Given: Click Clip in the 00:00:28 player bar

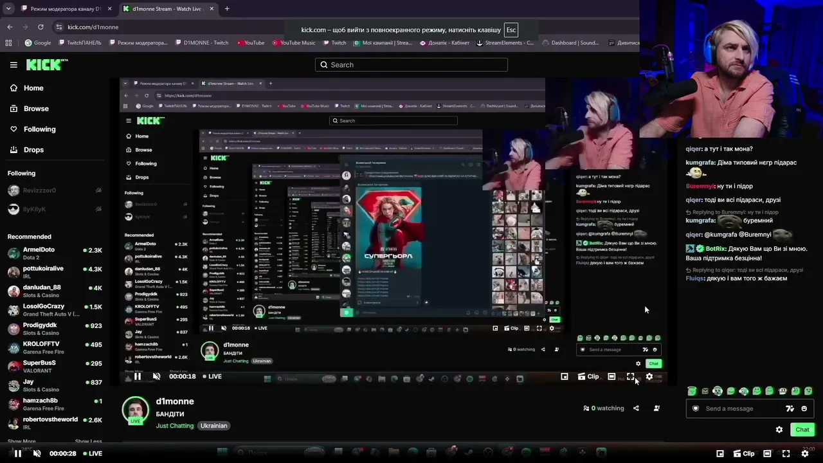Looking at the screenshot, I should pos(744,453).
